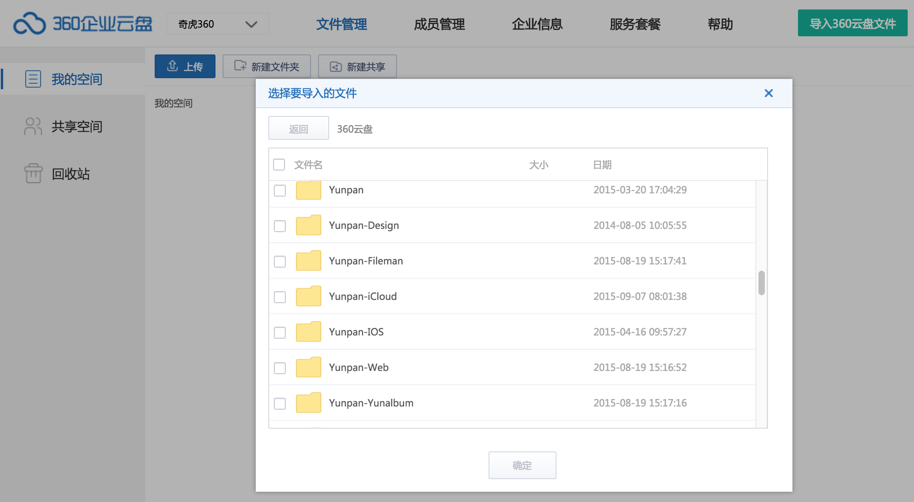The width and height of the screenshot is (914, 502).
Task: Check the Yunpan-Fileman checkbox
Action: click(279, 261)
